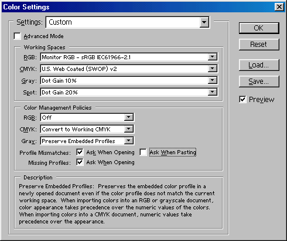Click the Monitor RGB sRGB field text
The width and height of the screenshot is (287, 241).
pos(86,57)
